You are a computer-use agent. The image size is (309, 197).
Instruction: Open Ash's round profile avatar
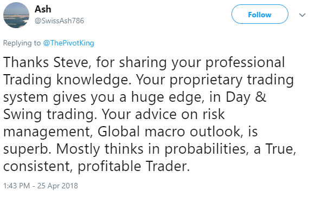click(16, 15)
